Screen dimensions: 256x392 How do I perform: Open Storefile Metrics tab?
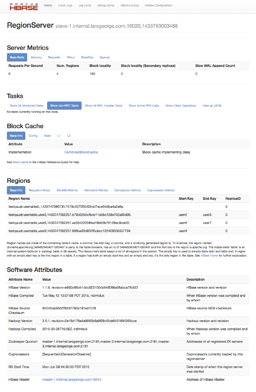pos(67,190)
